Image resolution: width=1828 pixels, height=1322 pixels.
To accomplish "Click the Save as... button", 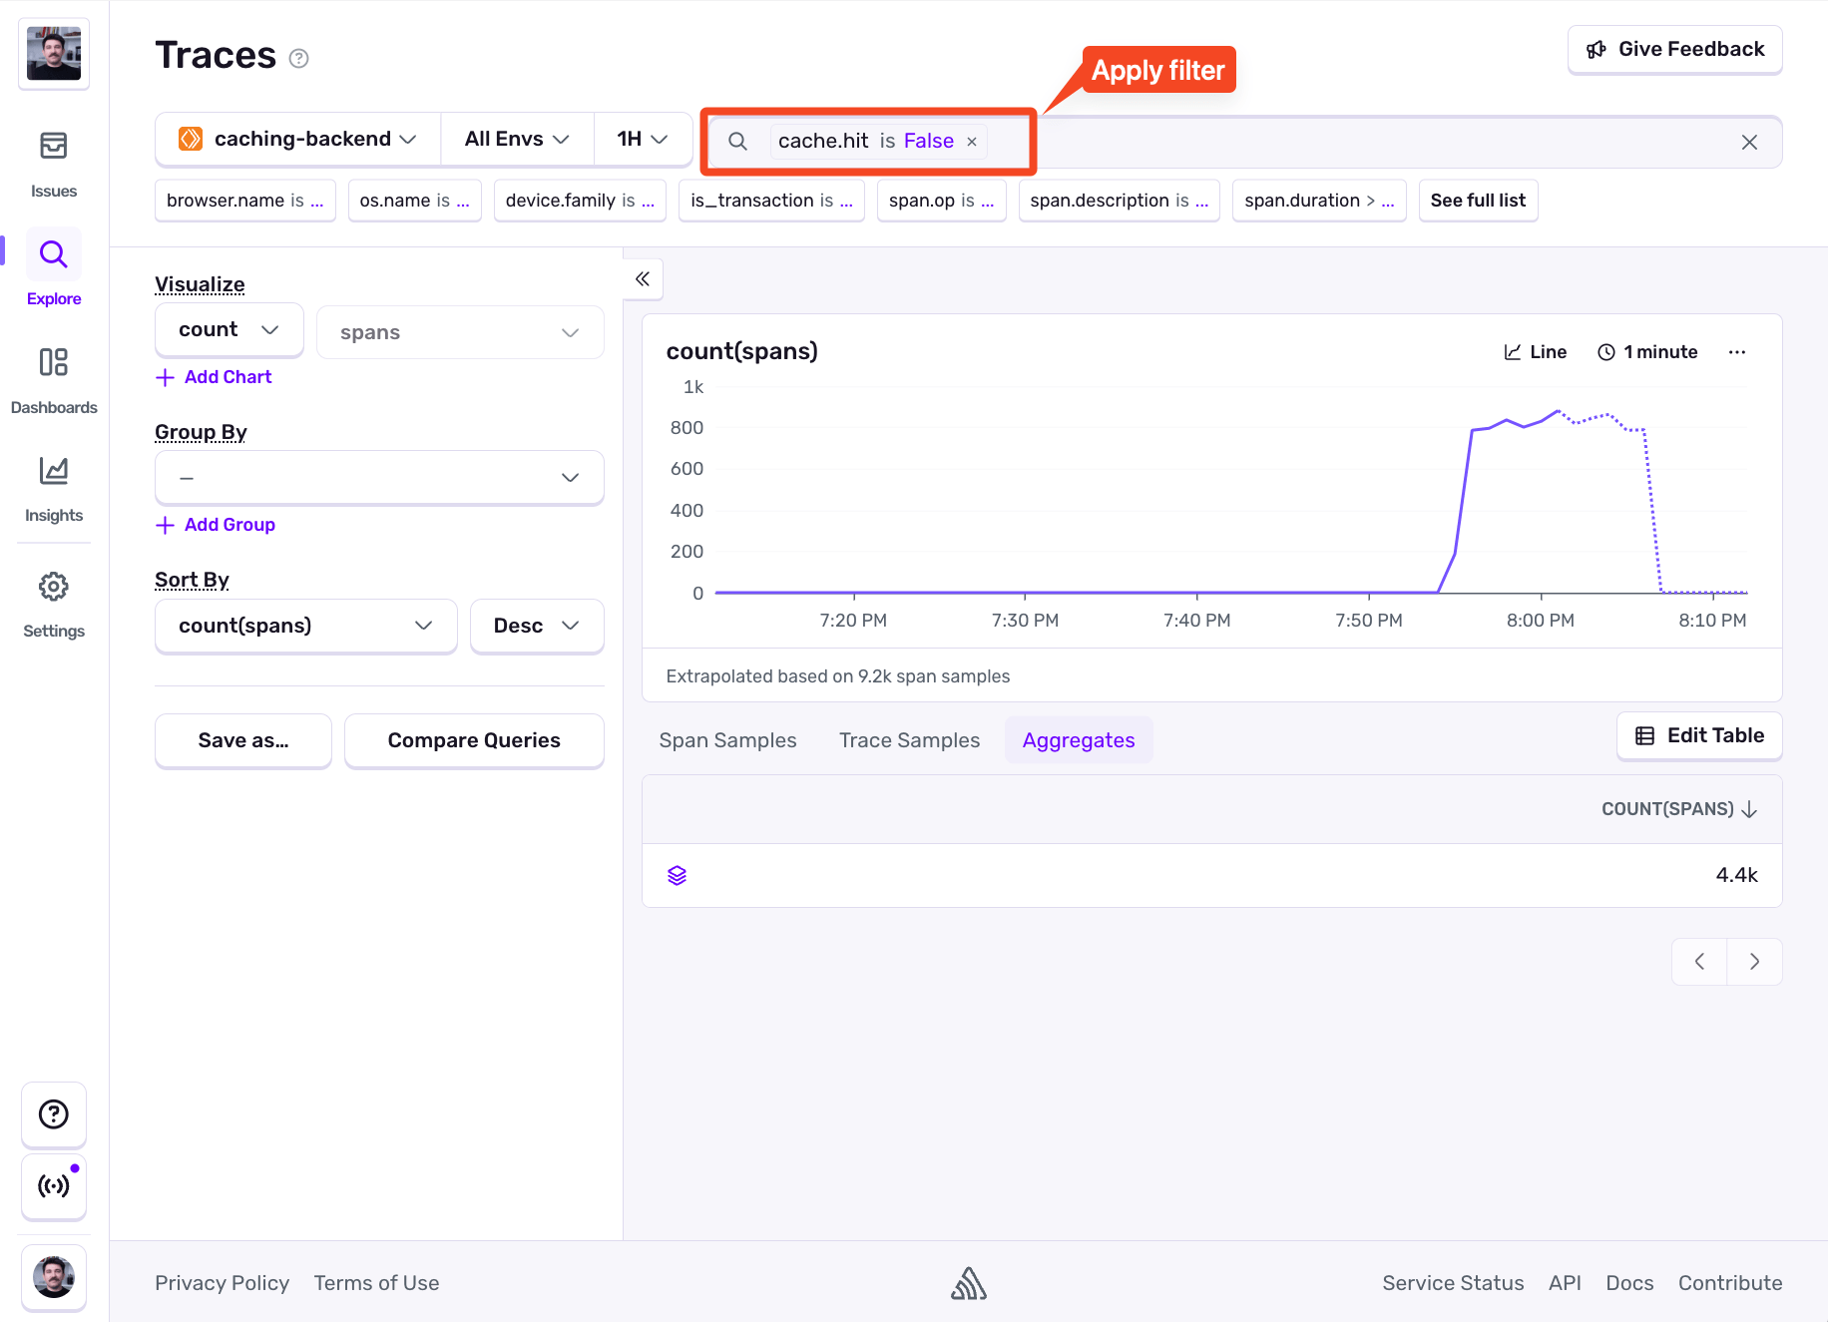I will pyautogui.click(x=243, y=740).
